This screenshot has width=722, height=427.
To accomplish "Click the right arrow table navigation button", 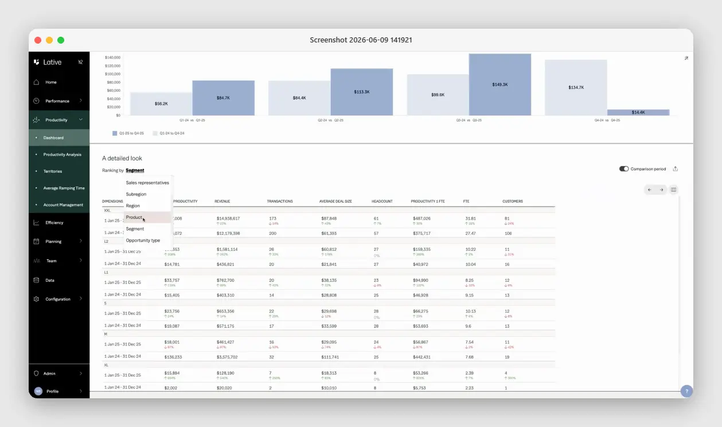I will pyautogui.click(x=661, y=190).
